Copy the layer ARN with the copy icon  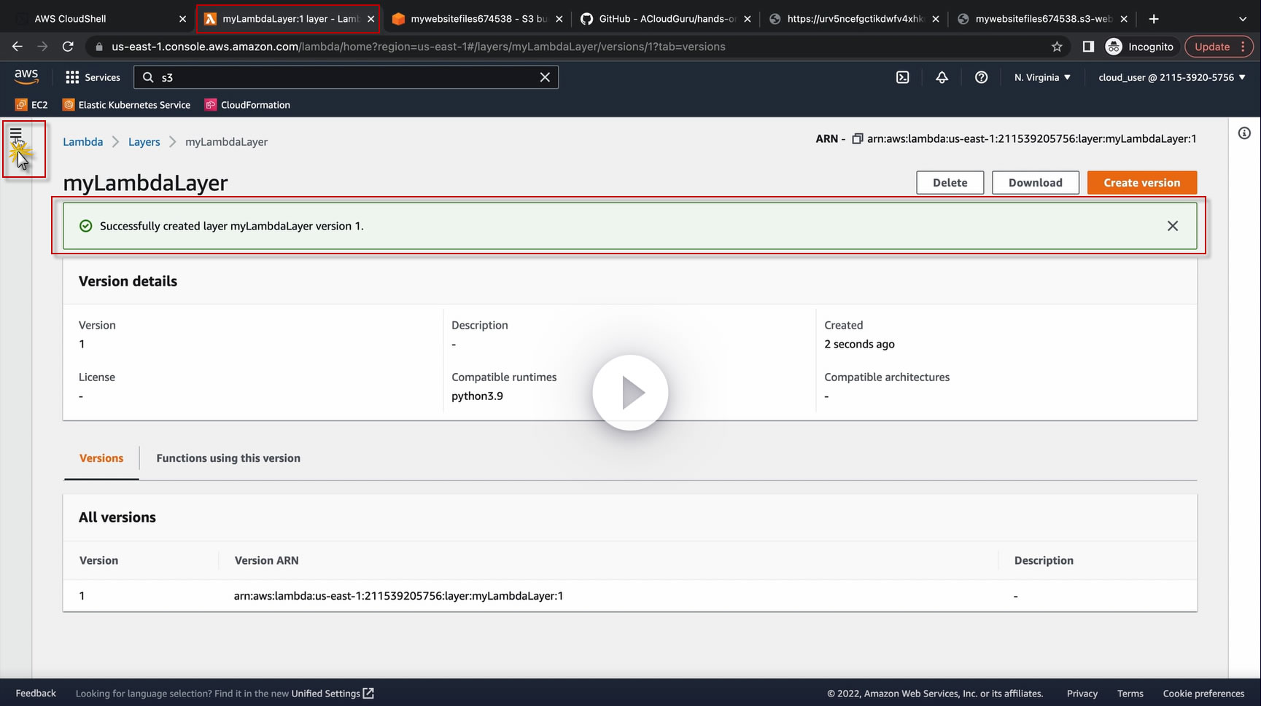click(858, 138)
